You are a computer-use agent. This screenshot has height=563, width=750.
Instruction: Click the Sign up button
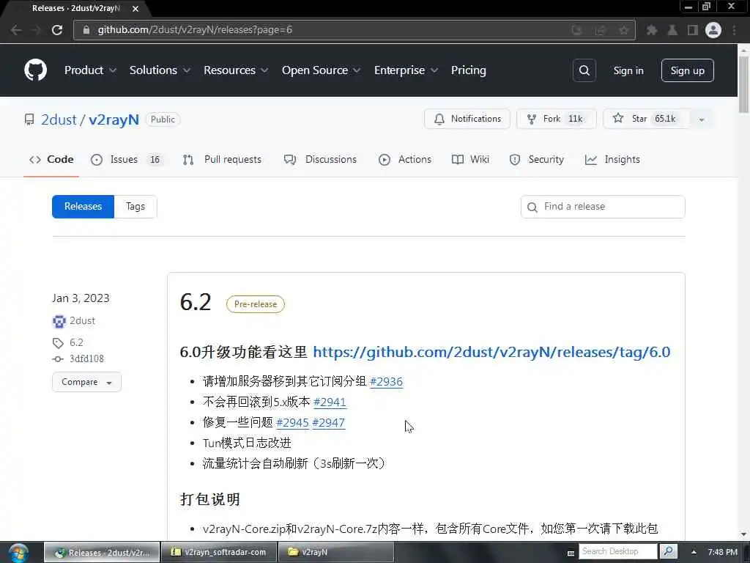click(687, 70)
